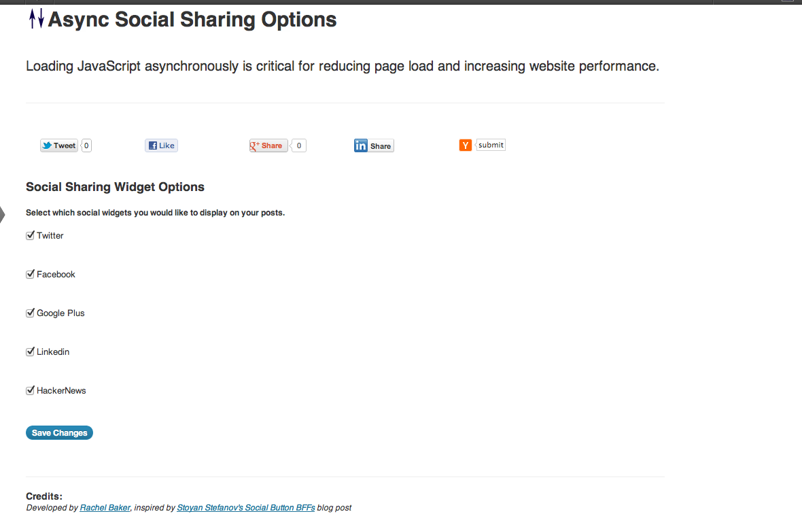Expand the collapsed sidebar arrow at left edge
Viewport: 802px width, 518px height.
click(2, 215)
